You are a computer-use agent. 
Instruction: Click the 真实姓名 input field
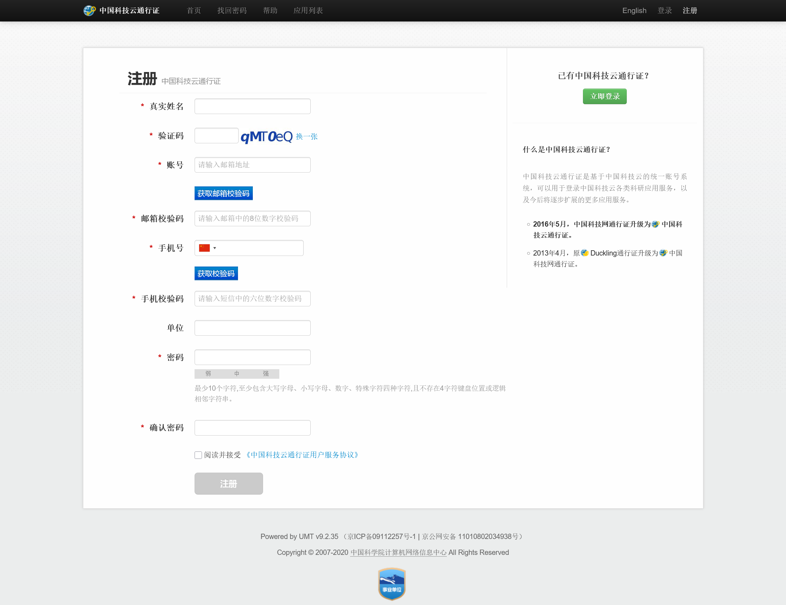(x=252, y=106)
